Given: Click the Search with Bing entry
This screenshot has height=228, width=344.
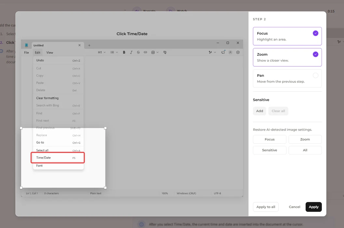Looking at the screenshot, I should [58, 106].
